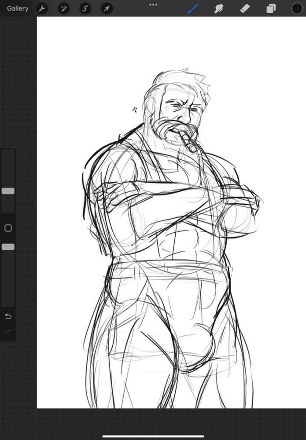Return to the Gallery
306x440 pixels.
point(18,8)
